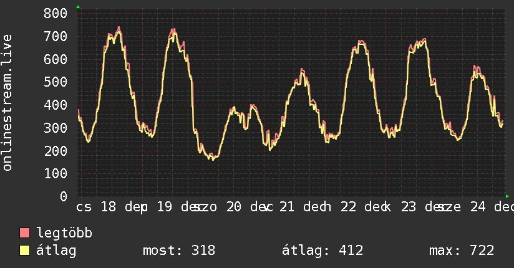The width and height of the screenshot is (514, 268).
Task: Click the 300 y-axis label
Action: [56, 128]
